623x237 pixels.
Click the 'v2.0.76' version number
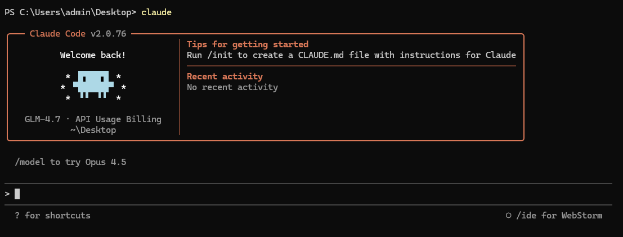click(109, 34)
